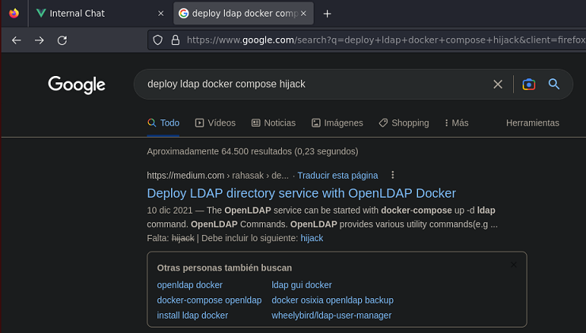Open Herramientas search tools
The image size is (586, 333).
coord(532,123)
